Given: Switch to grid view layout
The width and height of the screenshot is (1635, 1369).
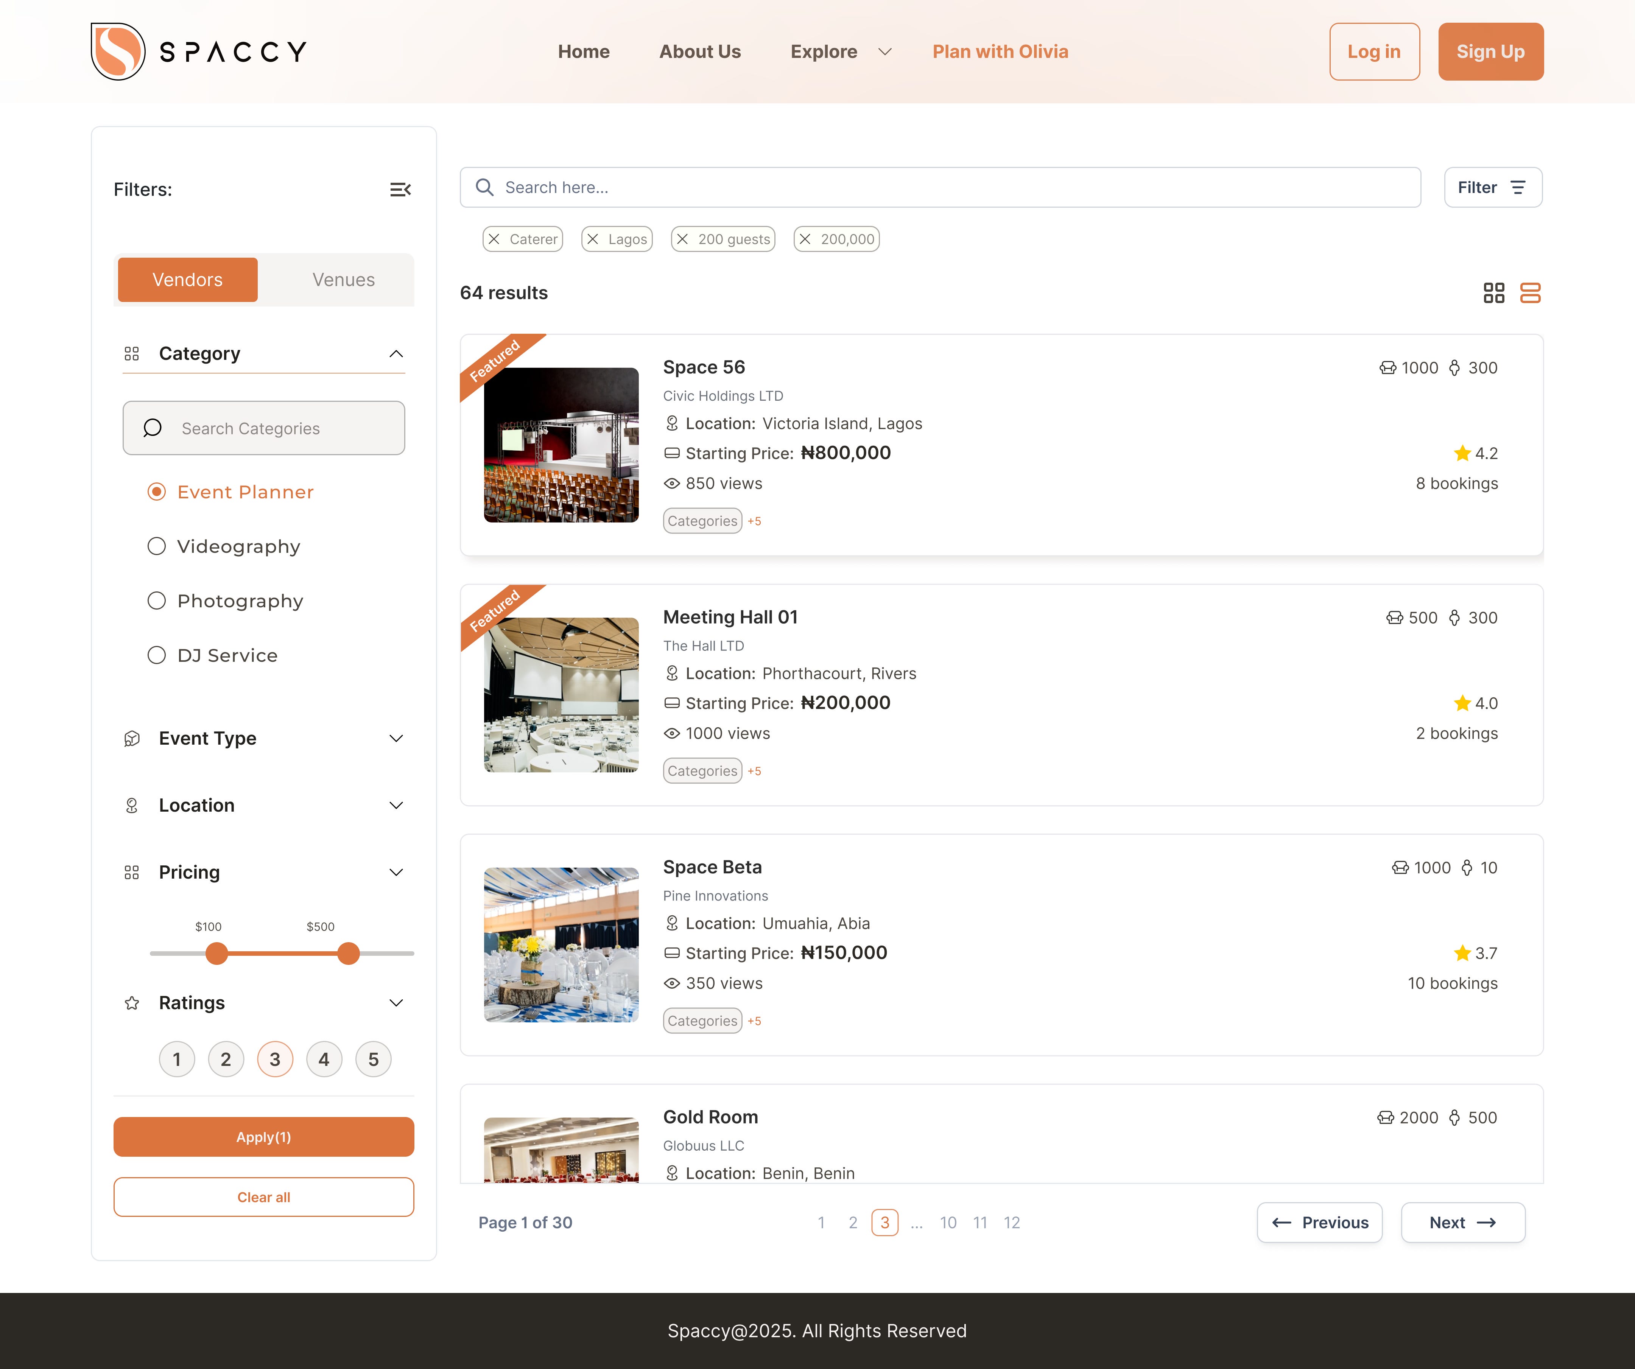Looking at the screenshot, I should (x=1493, y=292).
